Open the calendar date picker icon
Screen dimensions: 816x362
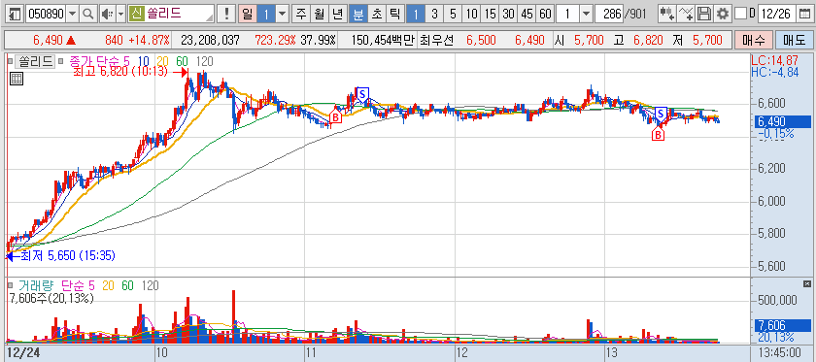coord(804,14)
